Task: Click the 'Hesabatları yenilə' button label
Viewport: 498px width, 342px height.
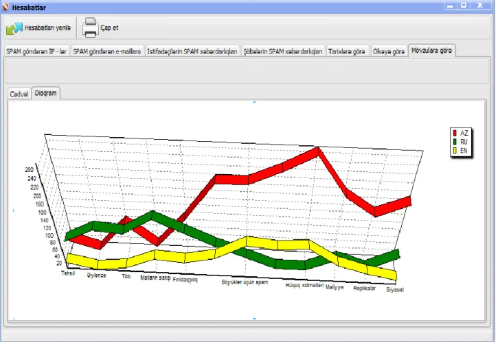Action: [47, 28]
